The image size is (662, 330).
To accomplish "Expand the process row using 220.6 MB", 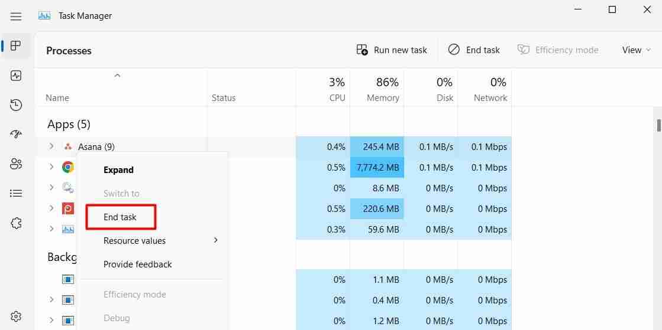I will pyautogui.click(x=51, y=208).
